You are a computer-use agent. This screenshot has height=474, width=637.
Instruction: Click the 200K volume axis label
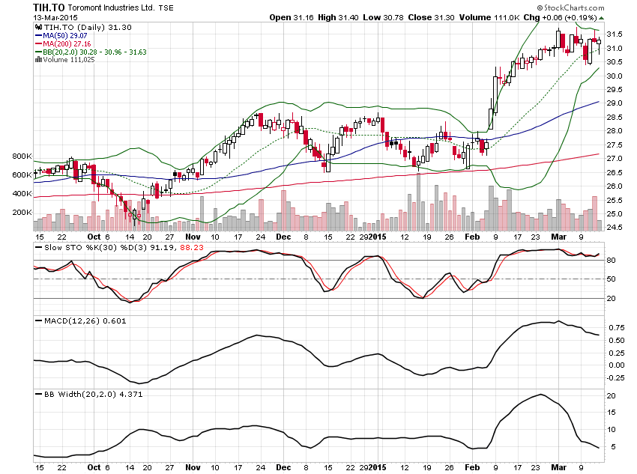pyautogui.click(x=22, y=212)
